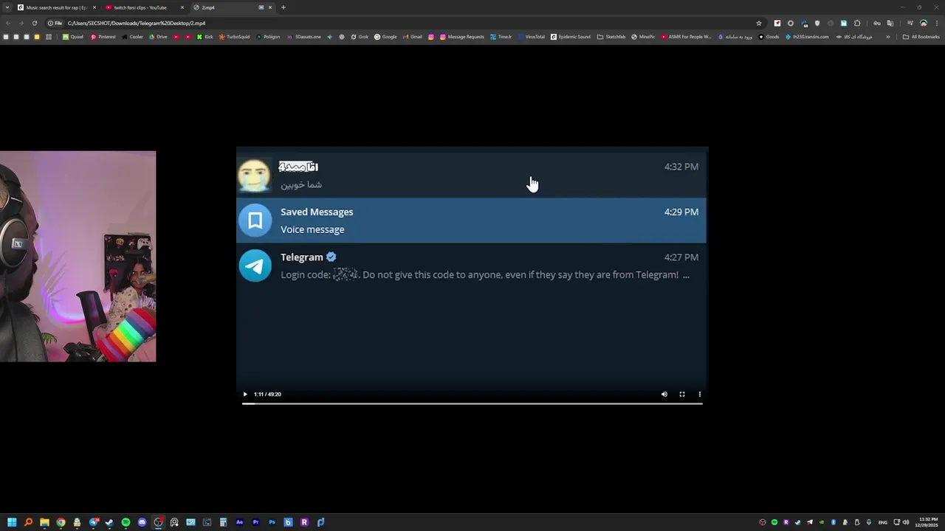Viewport: 945px width, 531px height.
Task: Open Discord from taskbar
Action: [x=142, y=522]
